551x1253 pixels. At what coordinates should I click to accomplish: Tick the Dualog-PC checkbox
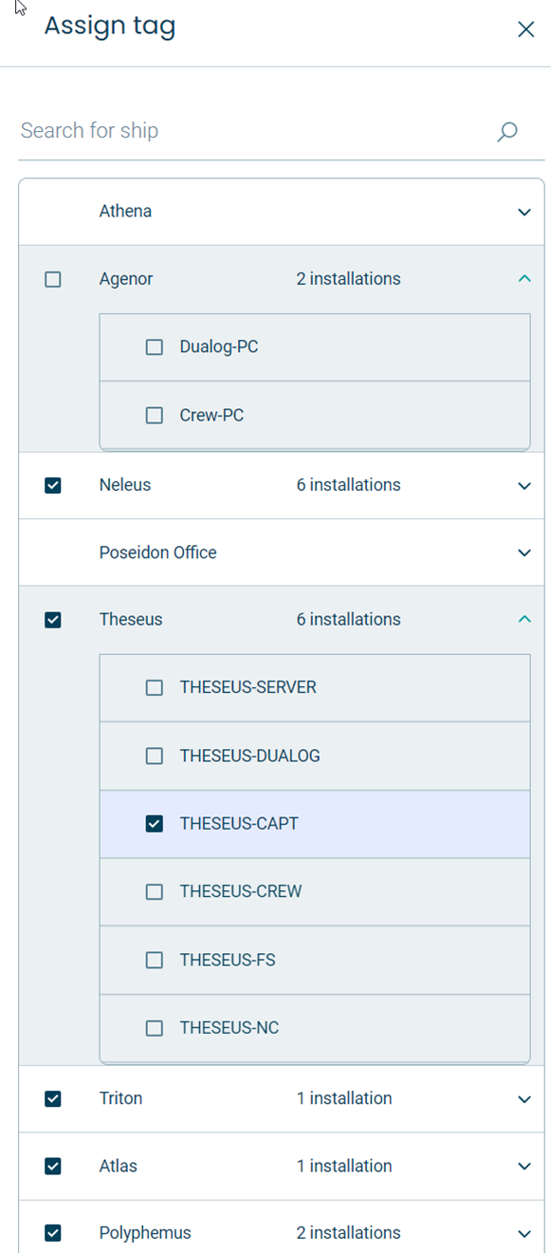click(x=155, y=347)
